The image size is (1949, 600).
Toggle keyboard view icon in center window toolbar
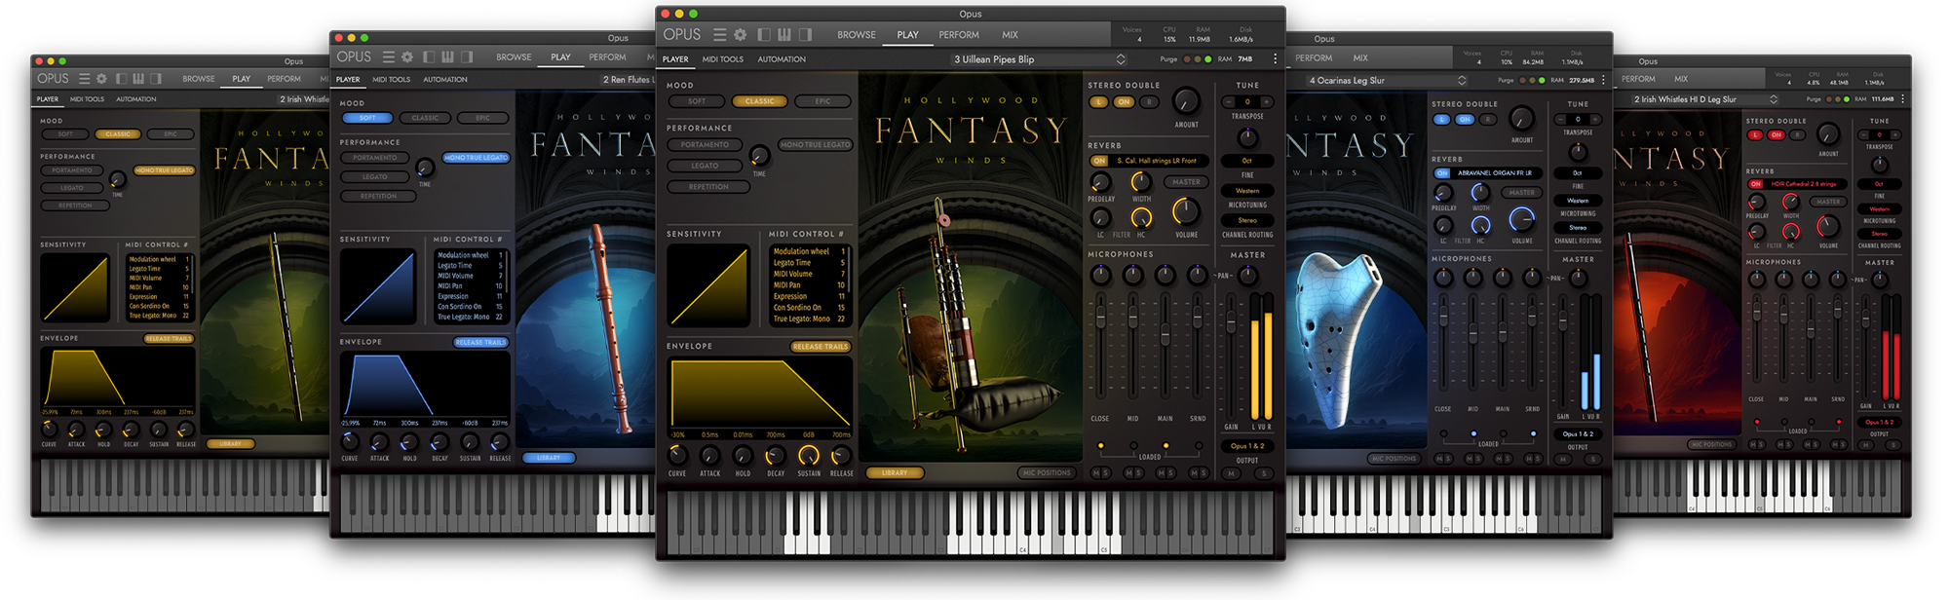tap(784, 35)
